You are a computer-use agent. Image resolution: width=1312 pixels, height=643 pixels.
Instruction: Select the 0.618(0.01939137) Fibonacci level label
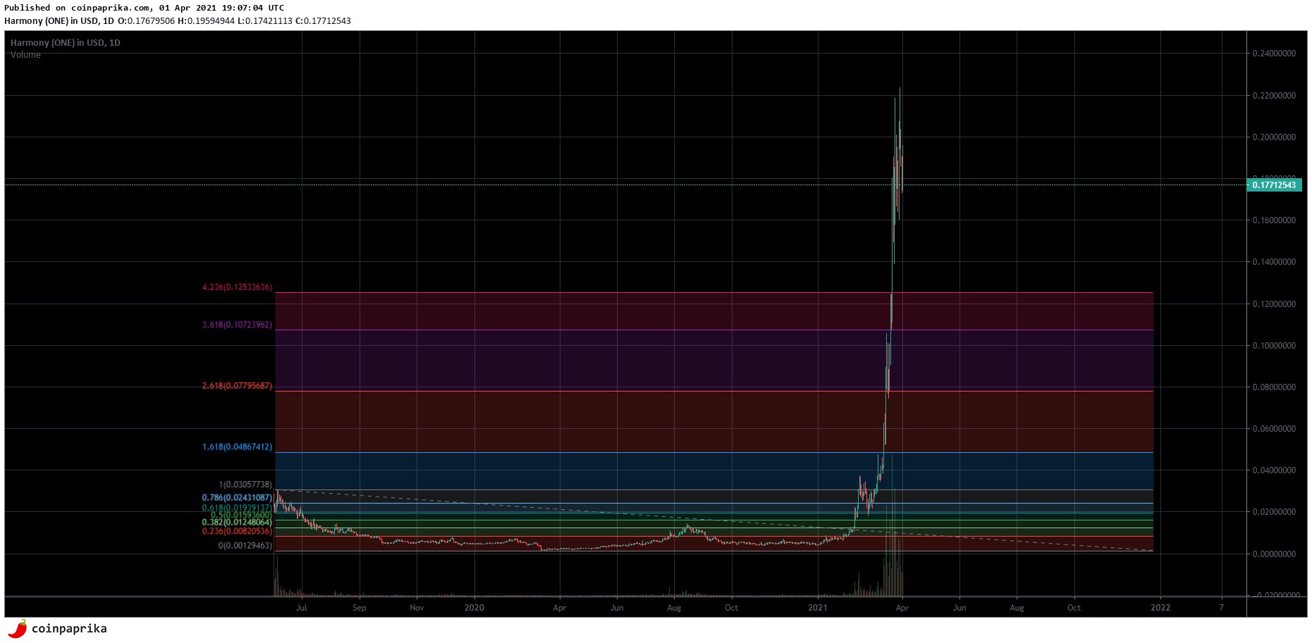(237, 508)
